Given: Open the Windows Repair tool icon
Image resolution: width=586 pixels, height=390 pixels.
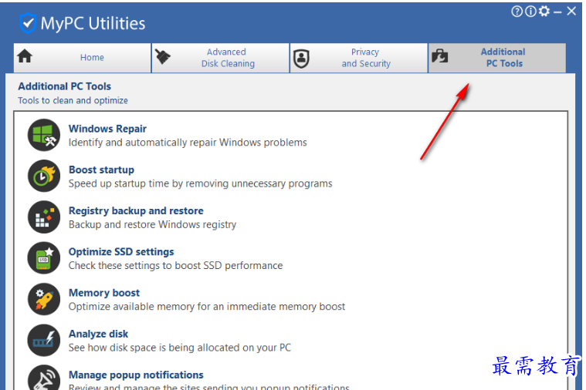Looking at the screenshot, I should (x=44, y=135).
